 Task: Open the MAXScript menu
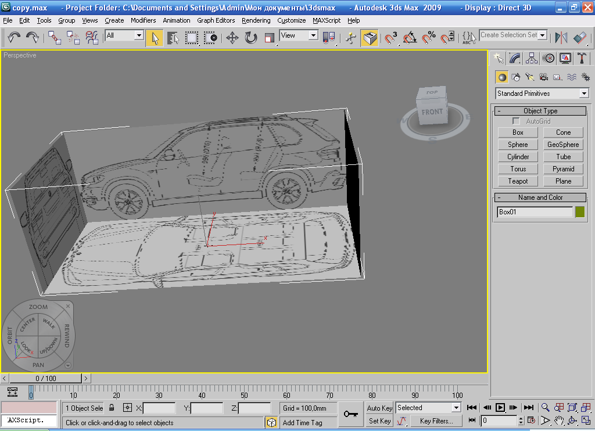(327, 20)
